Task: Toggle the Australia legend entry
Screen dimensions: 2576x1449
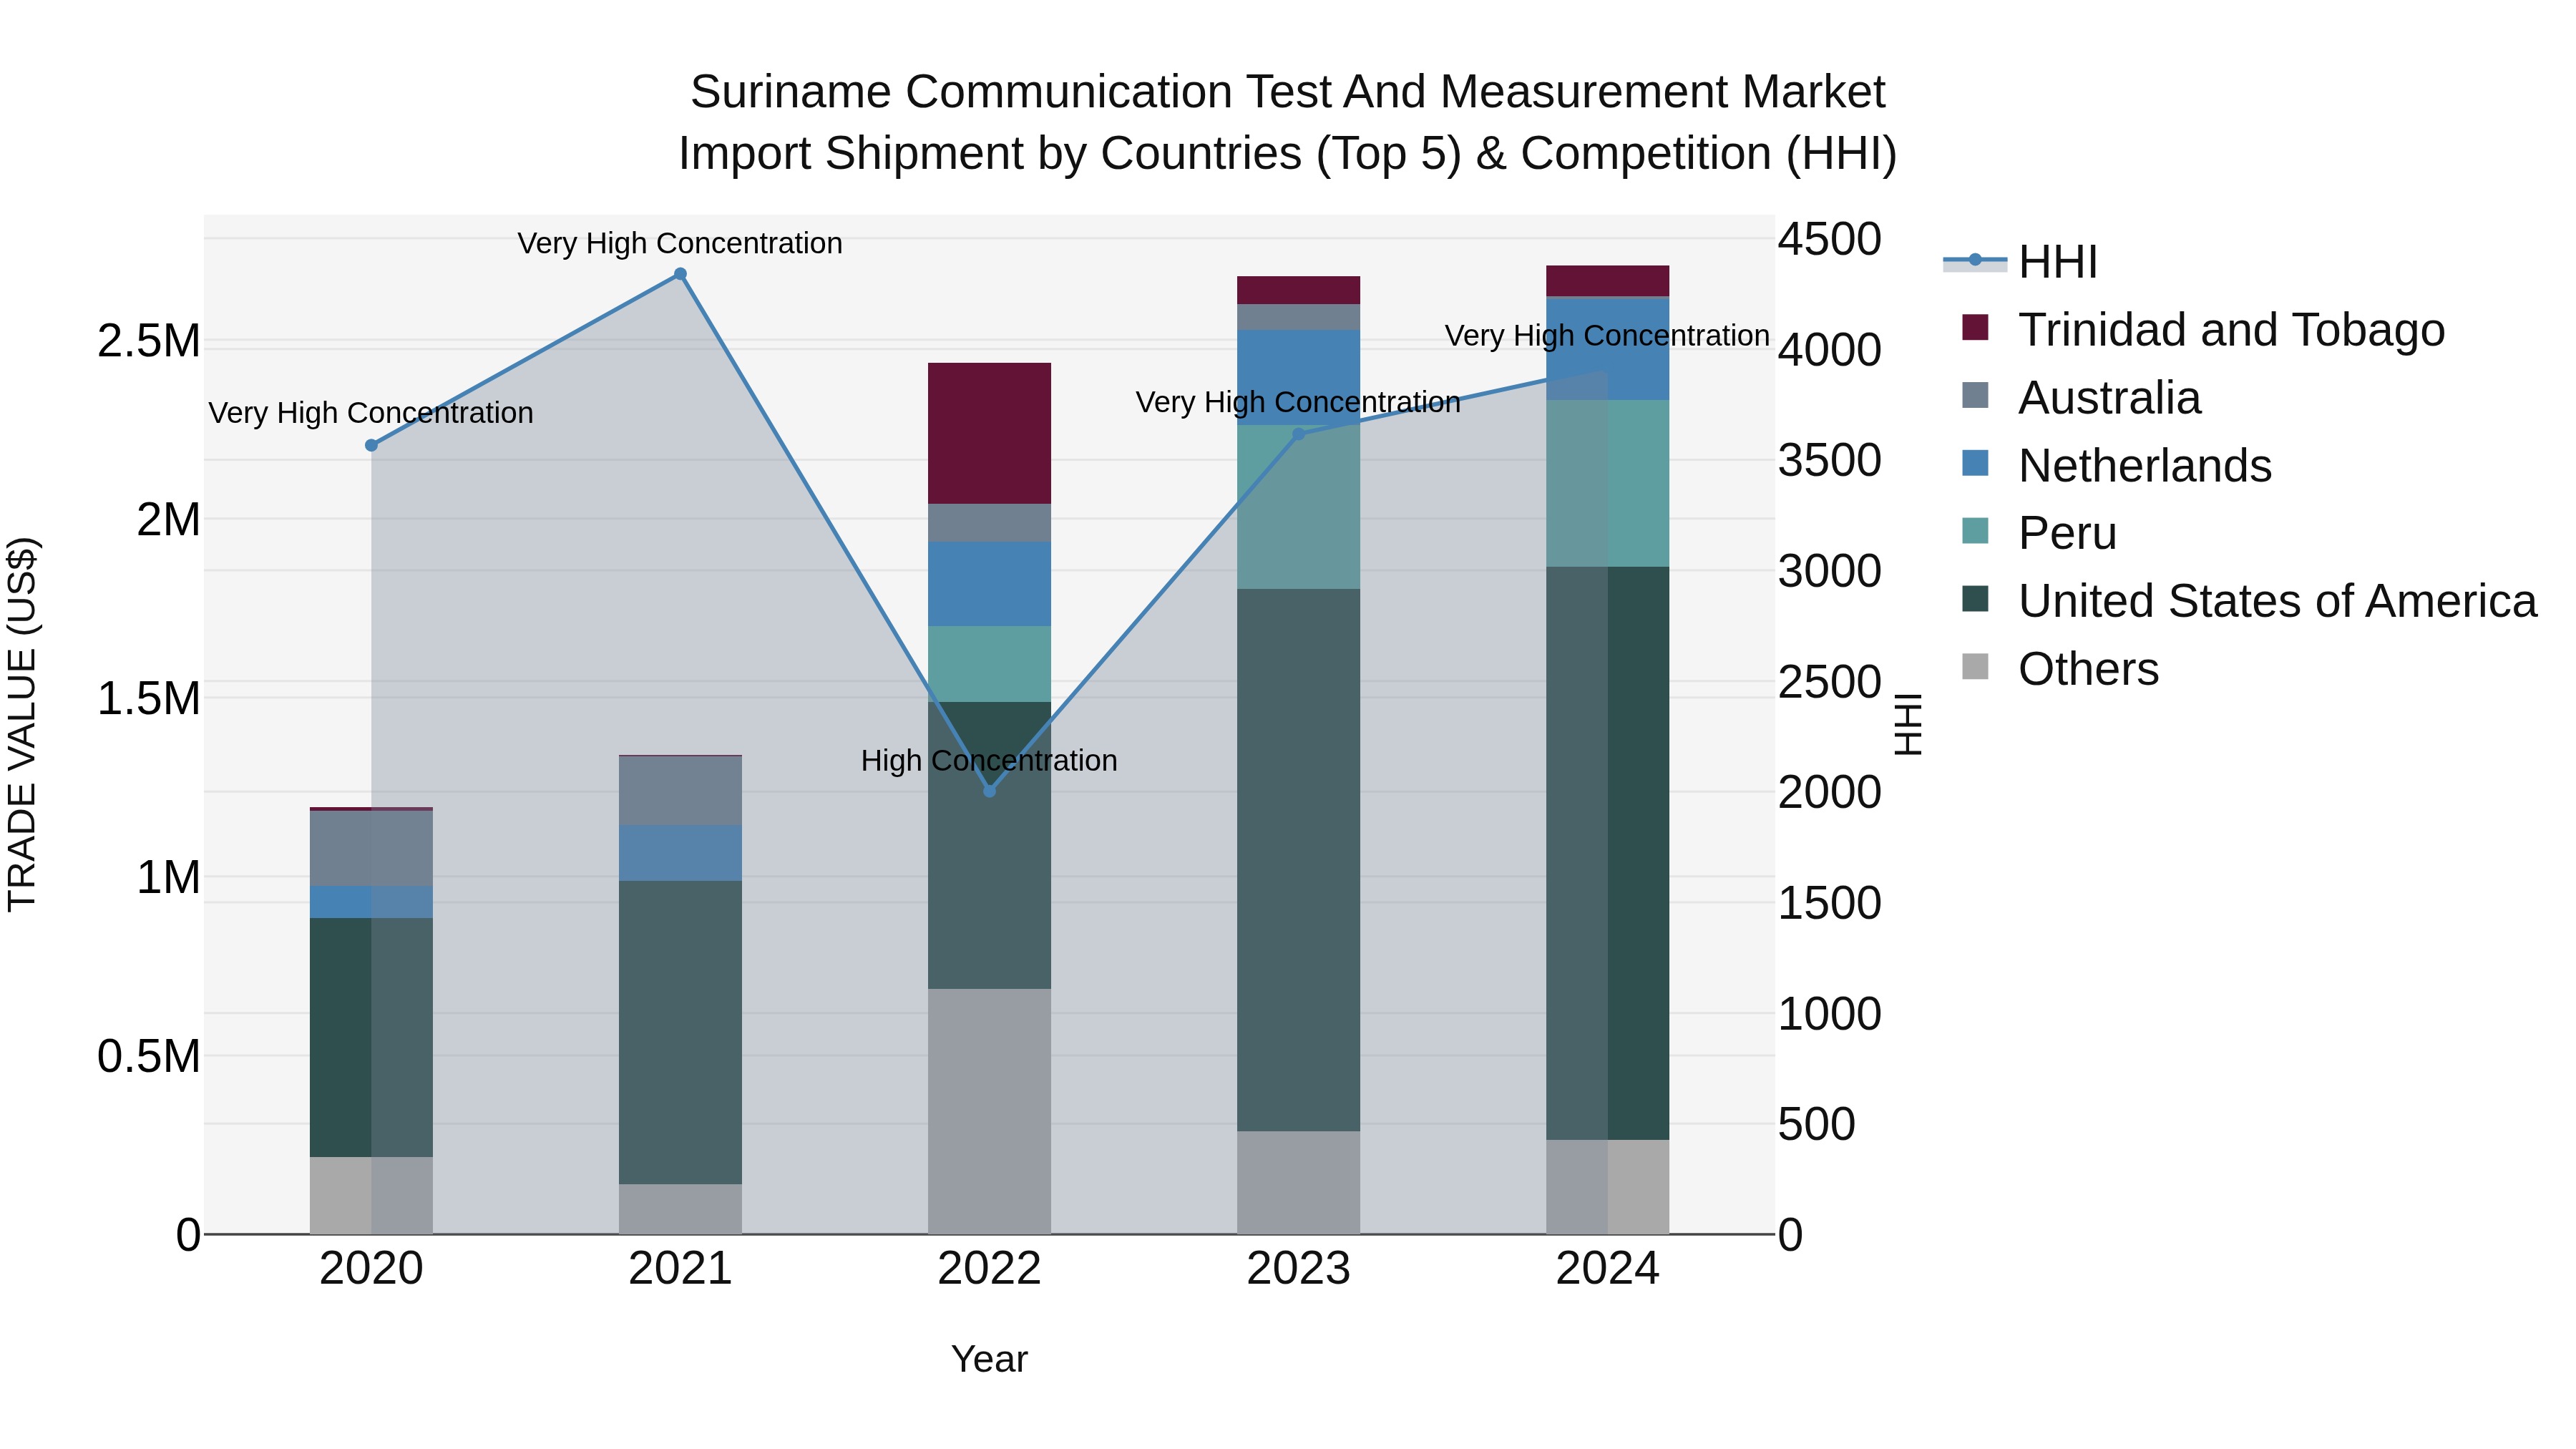Action: click(2081, 398)
